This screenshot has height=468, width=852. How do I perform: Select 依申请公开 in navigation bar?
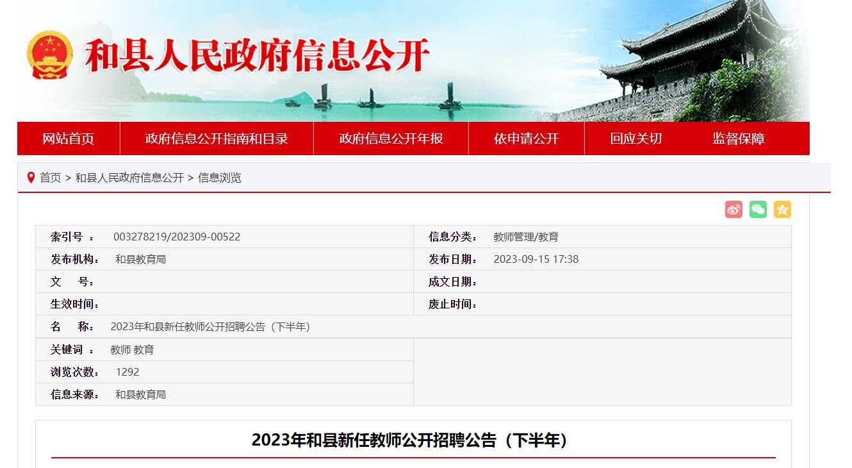pyautogui.click(x=526, y=138)
